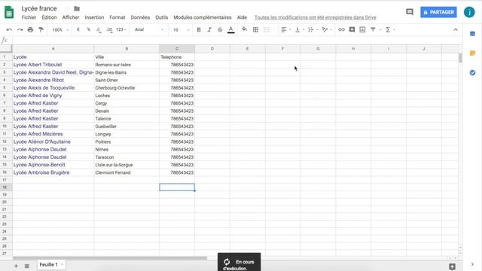Screen dimensions: 482x271
Task: Move document using folder icon
Action: tap(77, 8)
